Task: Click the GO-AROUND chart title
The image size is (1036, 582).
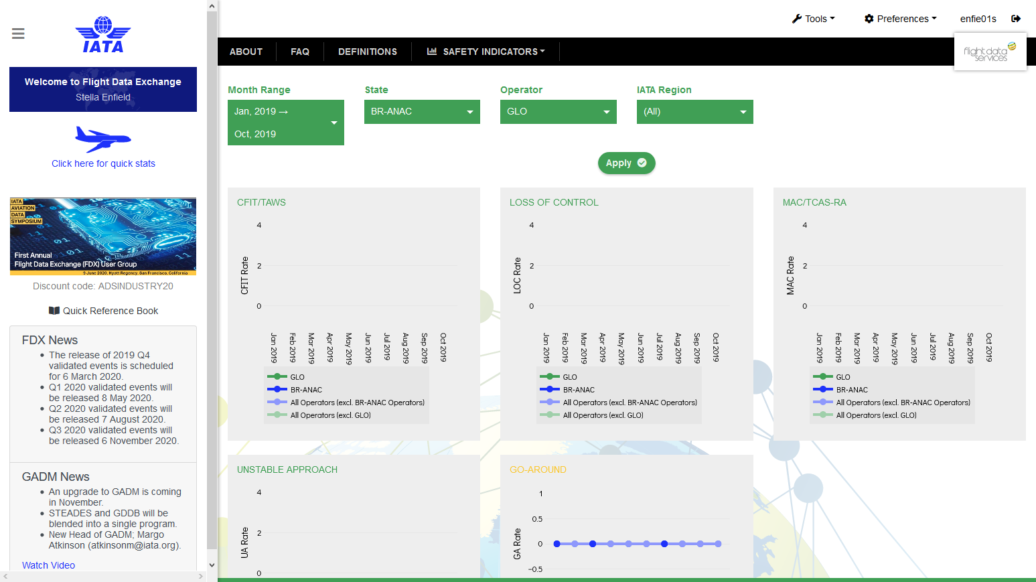Action: (538, 469)
